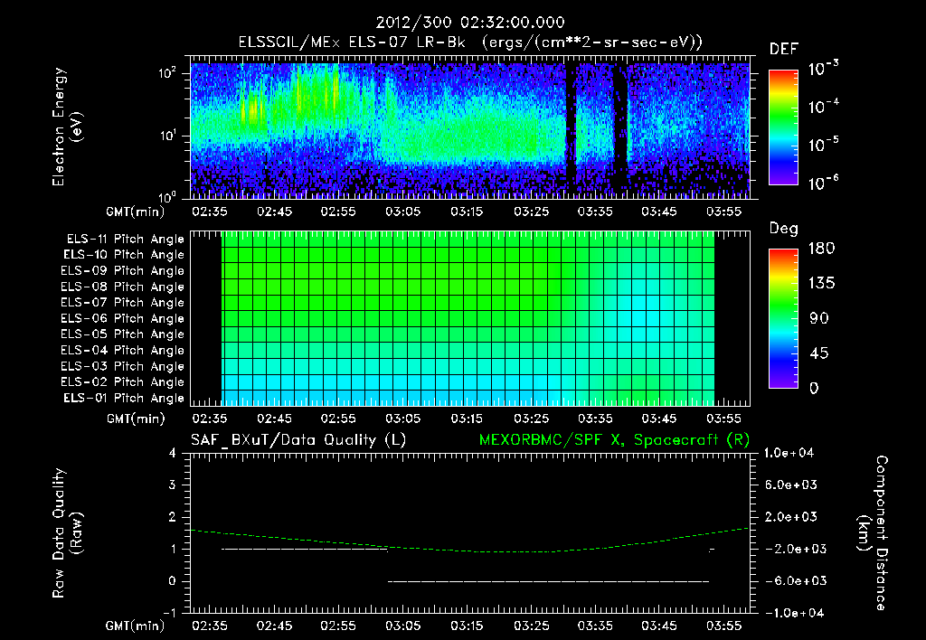Click the Raw Data Quality (Raw) axis label
926x640 pixels.
point(67,533)
